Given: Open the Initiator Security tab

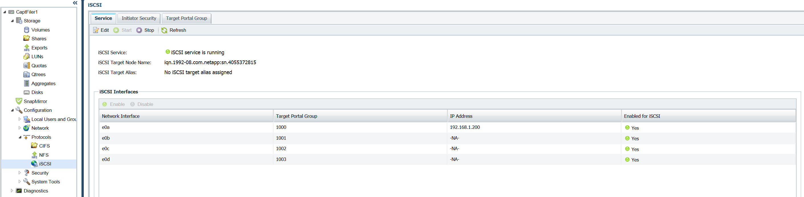Looking at the screenshot, I should 139,18.
